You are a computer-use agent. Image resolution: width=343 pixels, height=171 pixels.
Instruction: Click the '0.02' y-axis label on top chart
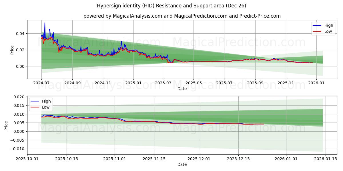pyautogui.click(x=20, y=50)
